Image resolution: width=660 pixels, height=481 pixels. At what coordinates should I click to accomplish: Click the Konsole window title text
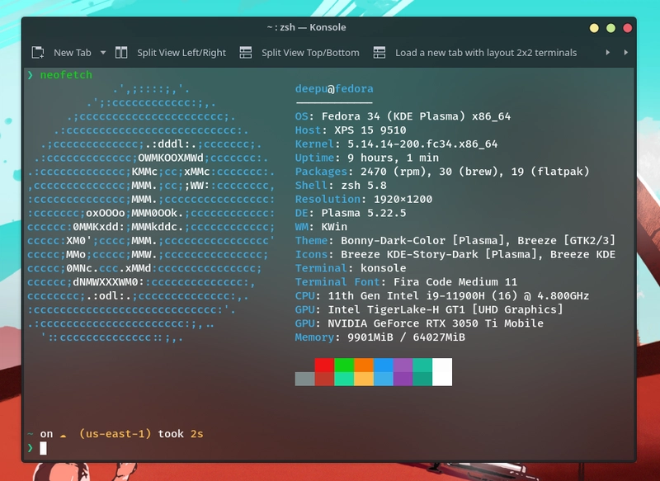tap(306, 27)
